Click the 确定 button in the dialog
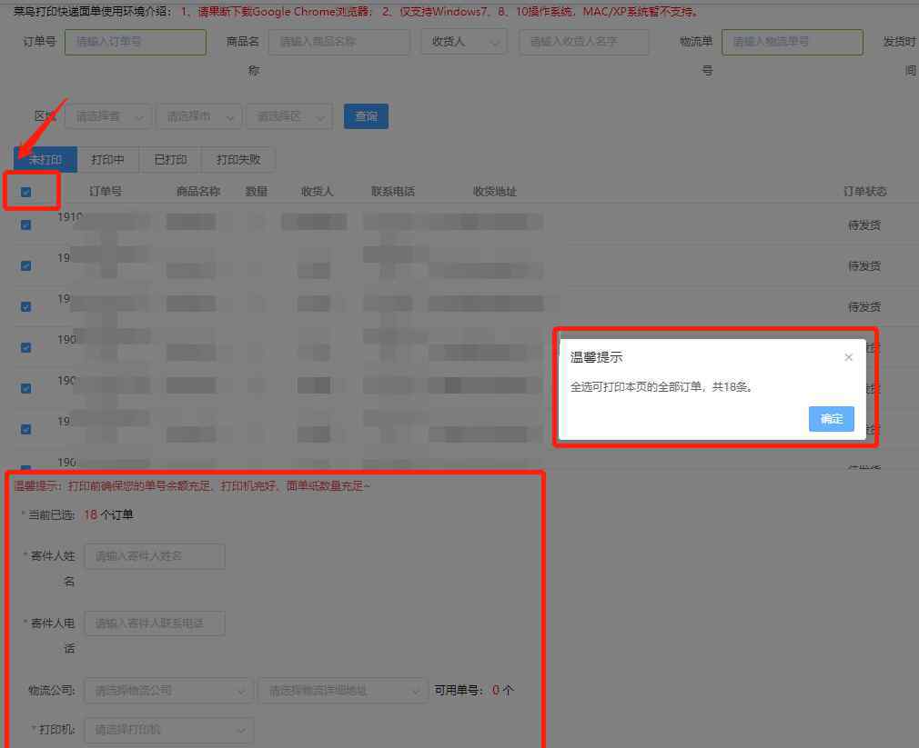 pos(831,419)
